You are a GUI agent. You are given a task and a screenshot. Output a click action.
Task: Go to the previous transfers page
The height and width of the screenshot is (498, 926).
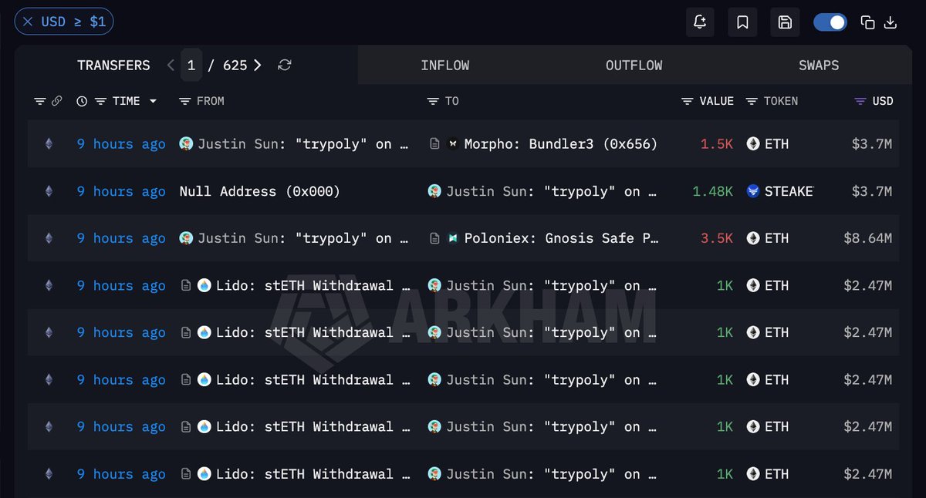(x=171, y=66)
